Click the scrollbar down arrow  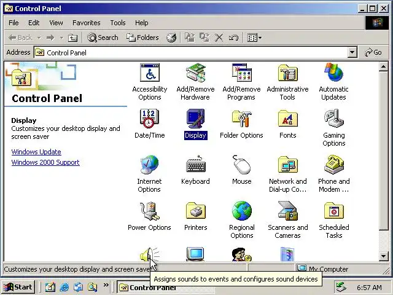coord(383,256)
